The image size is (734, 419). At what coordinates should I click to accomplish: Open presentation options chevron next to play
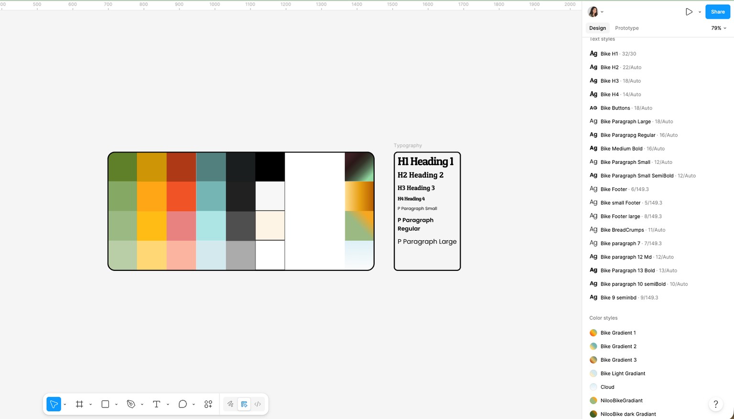(x=700, y=12)
